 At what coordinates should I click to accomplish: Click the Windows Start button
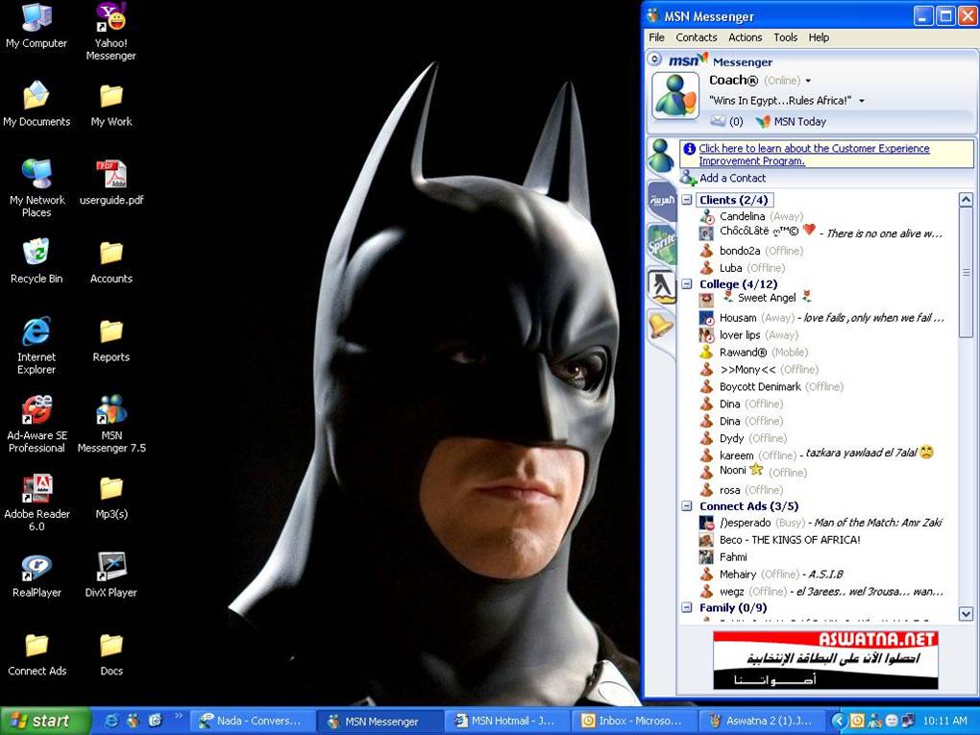tap(44, 721)
